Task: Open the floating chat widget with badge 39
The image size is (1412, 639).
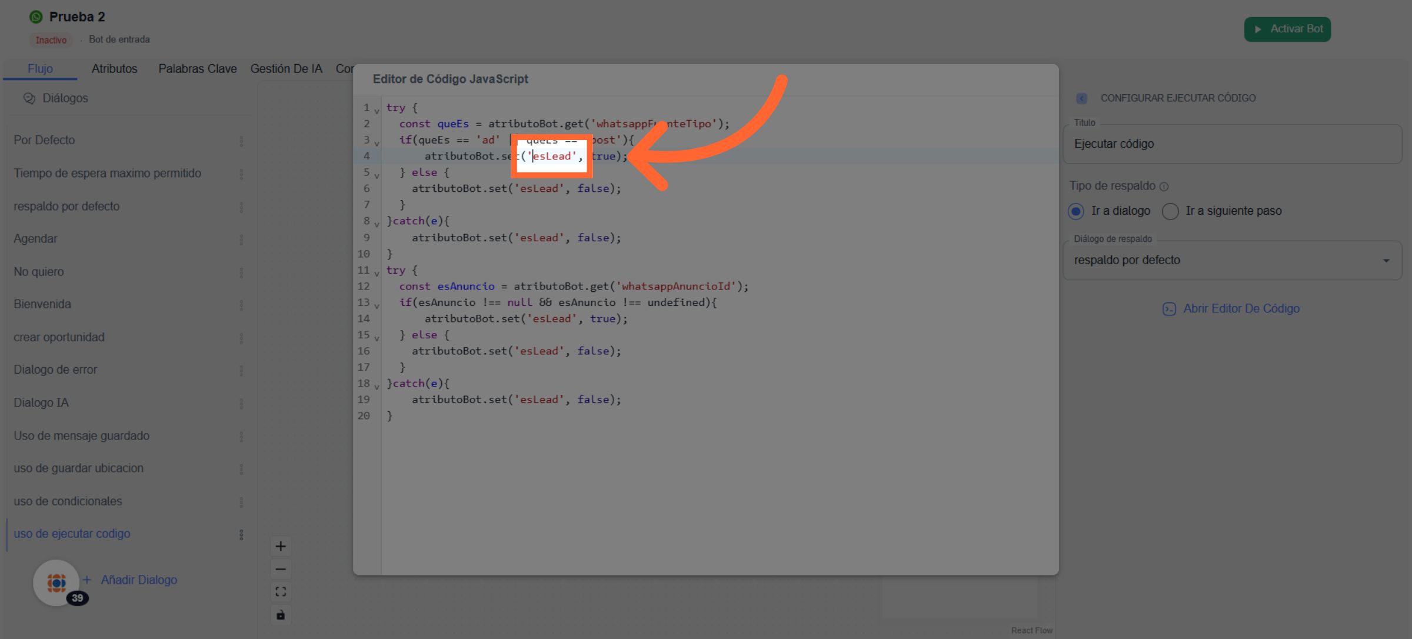Action: (56, 583)
